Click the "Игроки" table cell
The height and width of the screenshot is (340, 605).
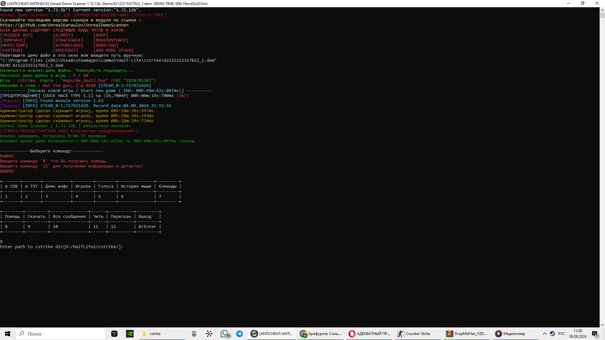tap(83, 186)
